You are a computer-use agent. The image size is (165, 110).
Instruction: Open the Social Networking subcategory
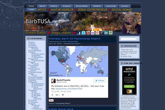click(38, 88)
